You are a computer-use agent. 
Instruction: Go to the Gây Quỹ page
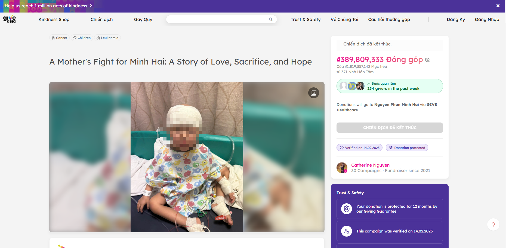point(143,19)
